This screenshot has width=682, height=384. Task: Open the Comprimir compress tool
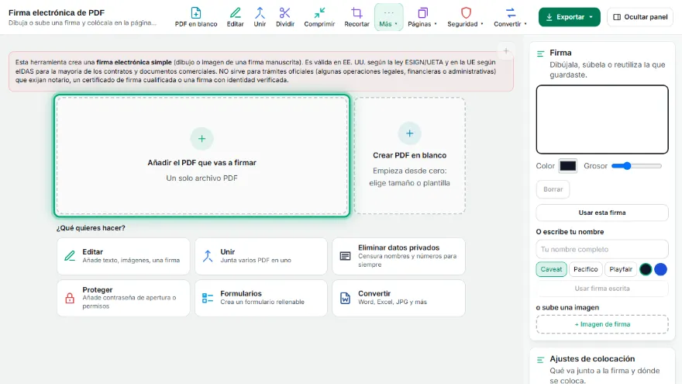click(319, 17)
